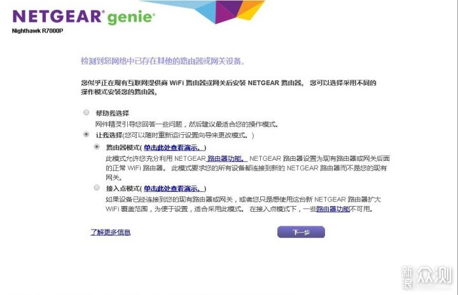The width and height of the screenshot is (458, 295).
Task: Open the 路由器模式 demo link 单击此处查看演示
Action: point(173,147)
